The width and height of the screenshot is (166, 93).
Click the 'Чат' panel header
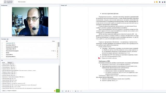pyautogui.click(x=2, y=60)
